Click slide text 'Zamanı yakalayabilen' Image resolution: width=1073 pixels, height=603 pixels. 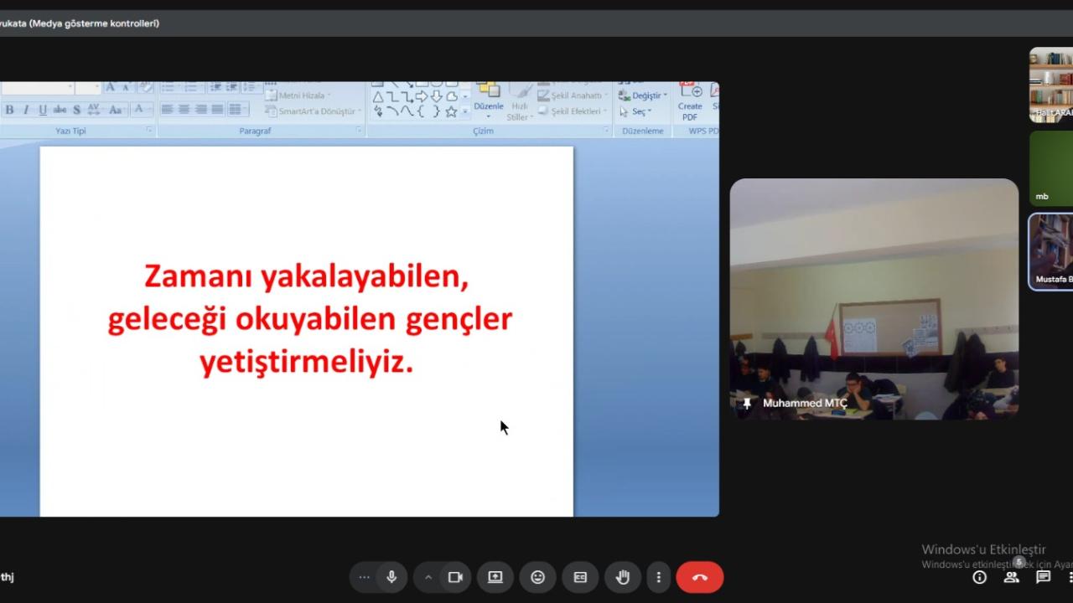(306, 276)
